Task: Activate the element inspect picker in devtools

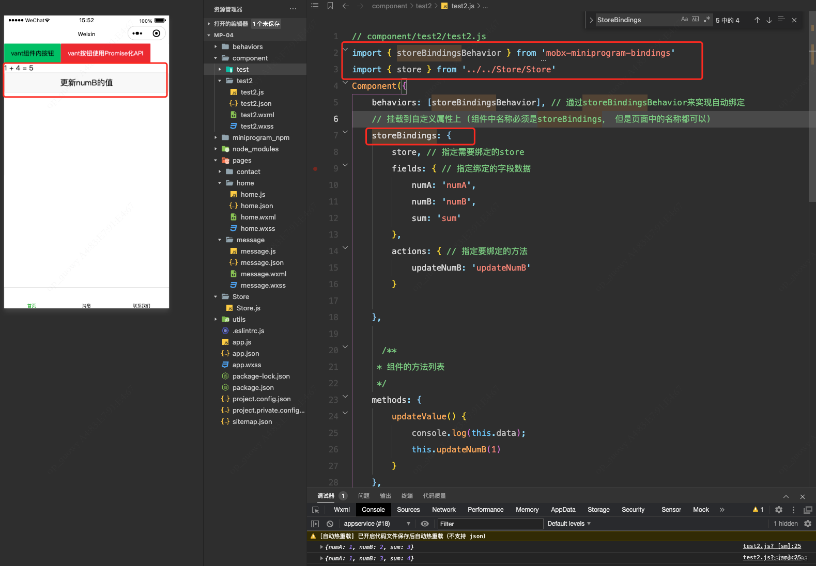Action: pos(315,510)
